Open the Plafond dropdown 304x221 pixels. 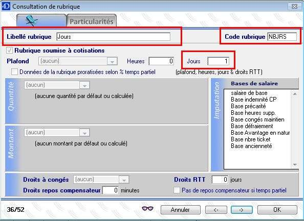[x=112, y=61]
